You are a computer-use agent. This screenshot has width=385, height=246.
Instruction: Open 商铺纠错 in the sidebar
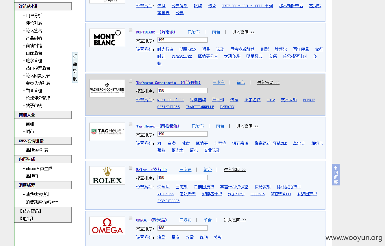[34, 46]
